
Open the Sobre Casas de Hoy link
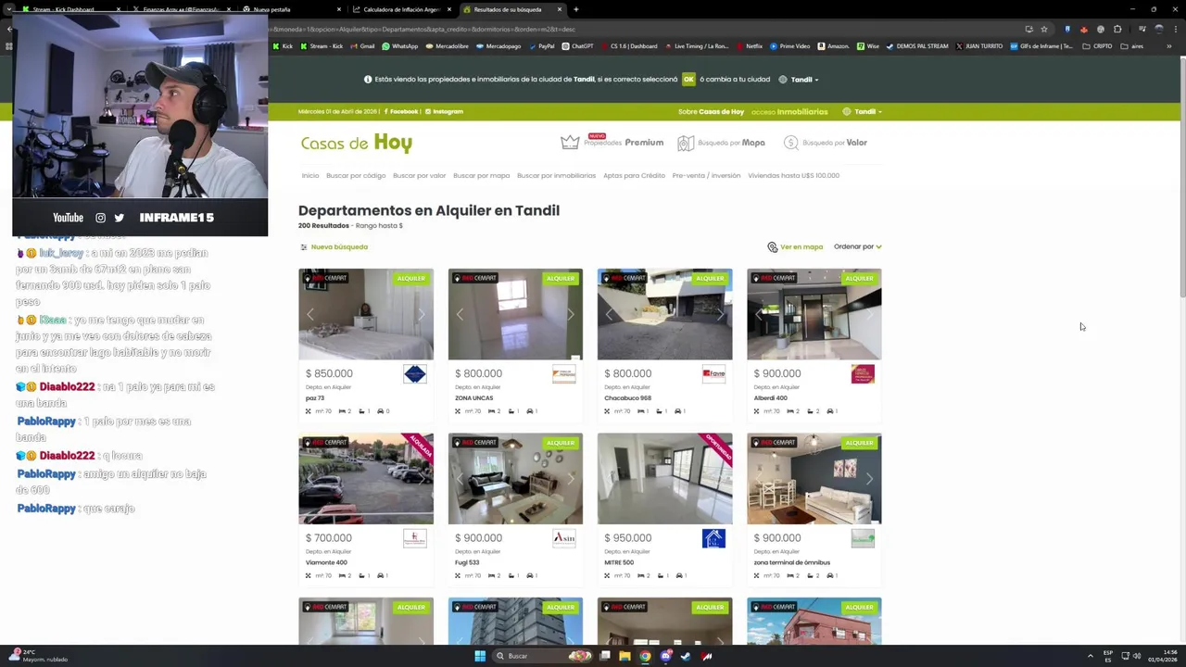pyautogui.click(x=711, y=112)
